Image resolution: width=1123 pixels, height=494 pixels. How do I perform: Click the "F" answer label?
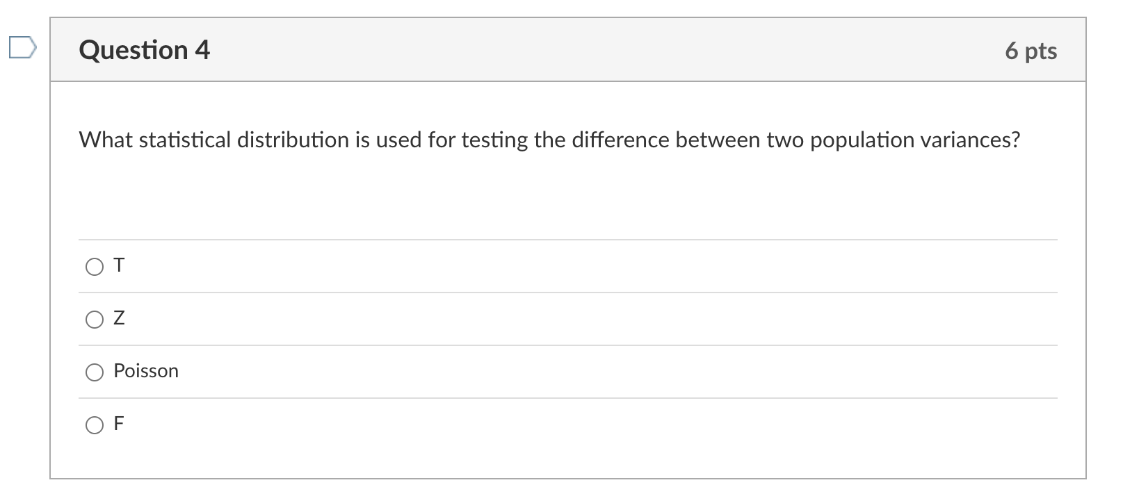coord(119,424)
